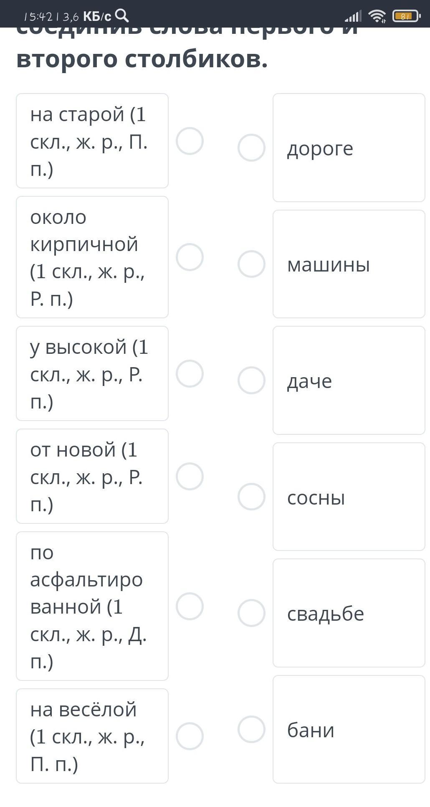Tap the 'на старой' phrase card
Viewport: 430px width, 807px height.
[92, 141]
